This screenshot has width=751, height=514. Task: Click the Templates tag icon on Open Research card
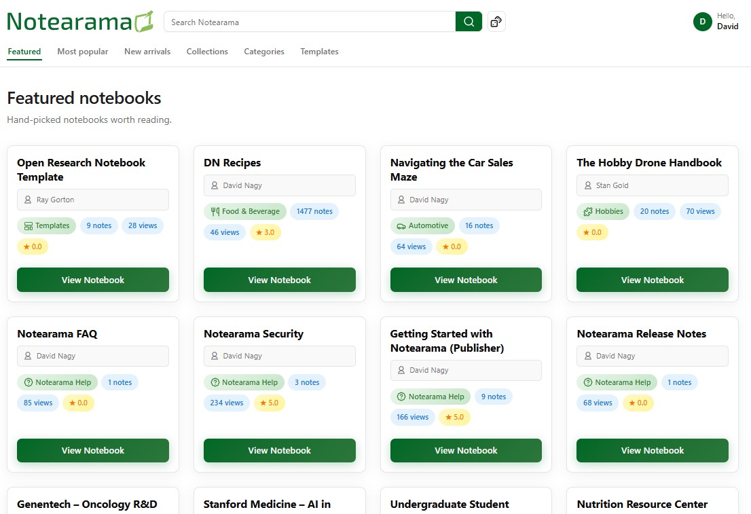[29, 225]
